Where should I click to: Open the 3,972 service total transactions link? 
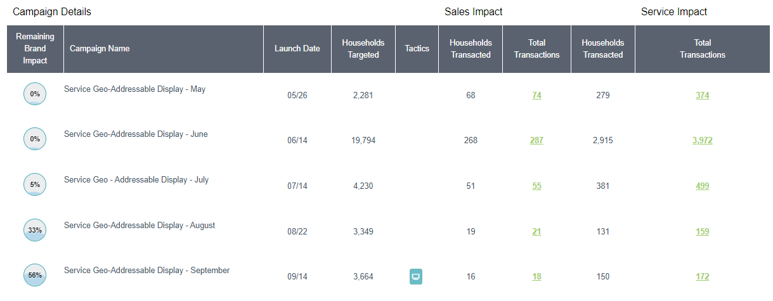click(x=702, y=141)
